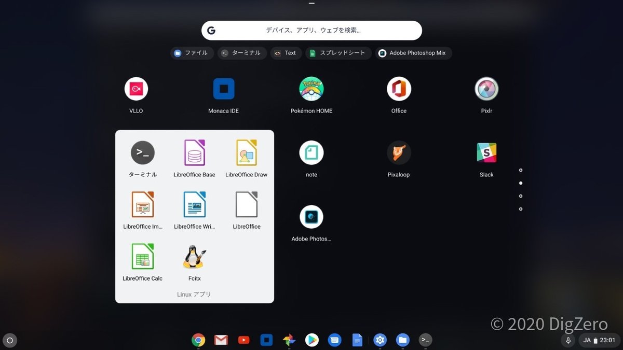The width and height of the screenshot is (623, 350).
Task: Open the status tray showing 23:01
Action: (x=599, y=340)
